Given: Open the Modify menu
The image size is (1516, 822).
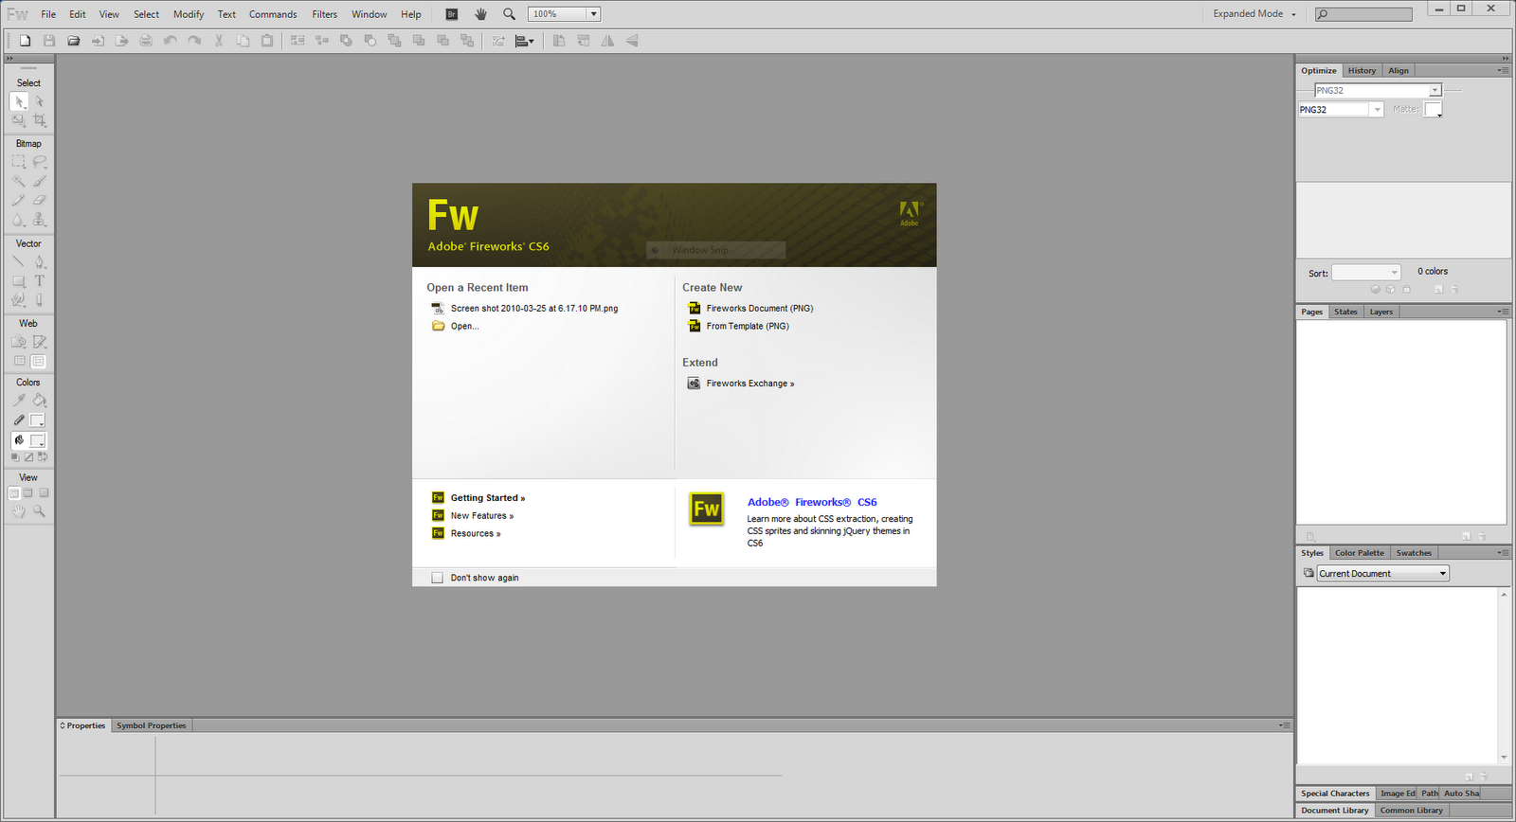Looking at the screenshot, I should (x=189, y=14).
